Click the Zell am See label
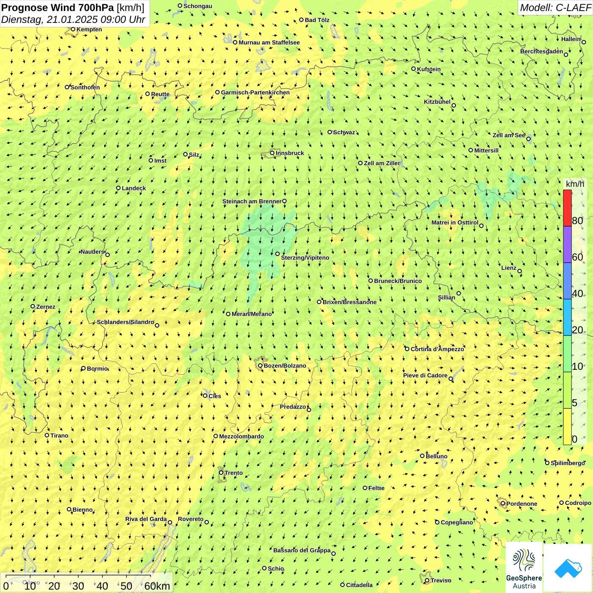 [x=509, y=135]
